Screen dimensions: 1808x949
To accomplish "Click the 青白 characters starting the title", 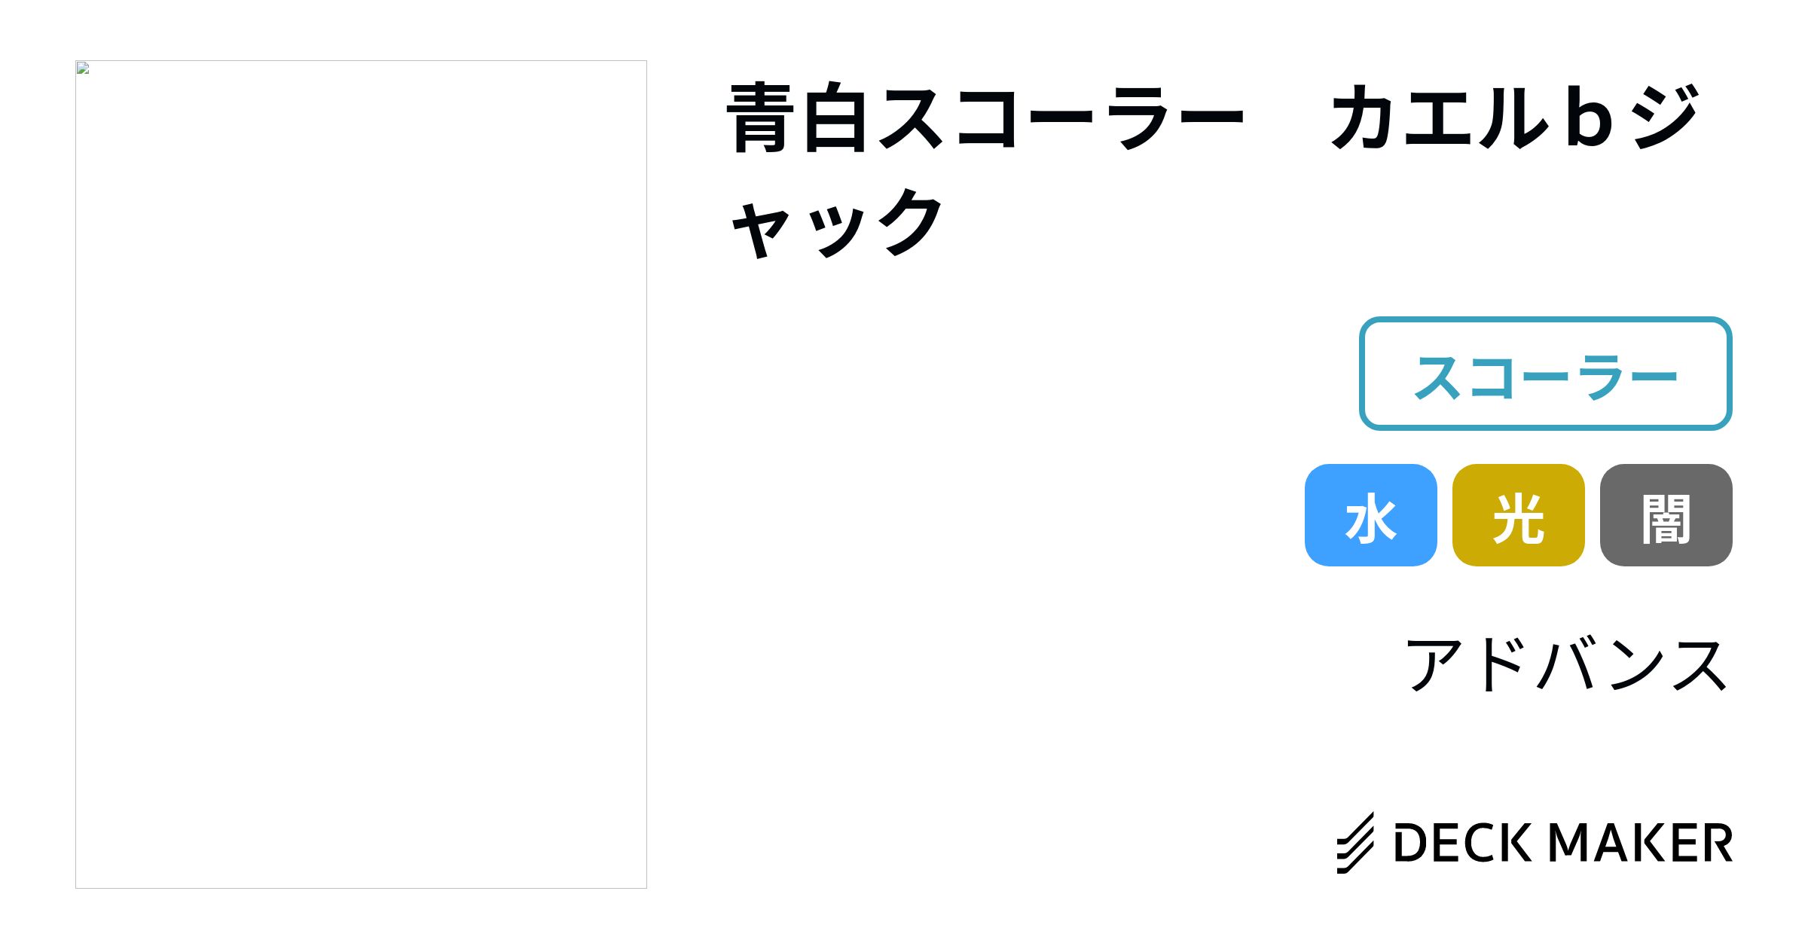I will (x=799, y=118).
